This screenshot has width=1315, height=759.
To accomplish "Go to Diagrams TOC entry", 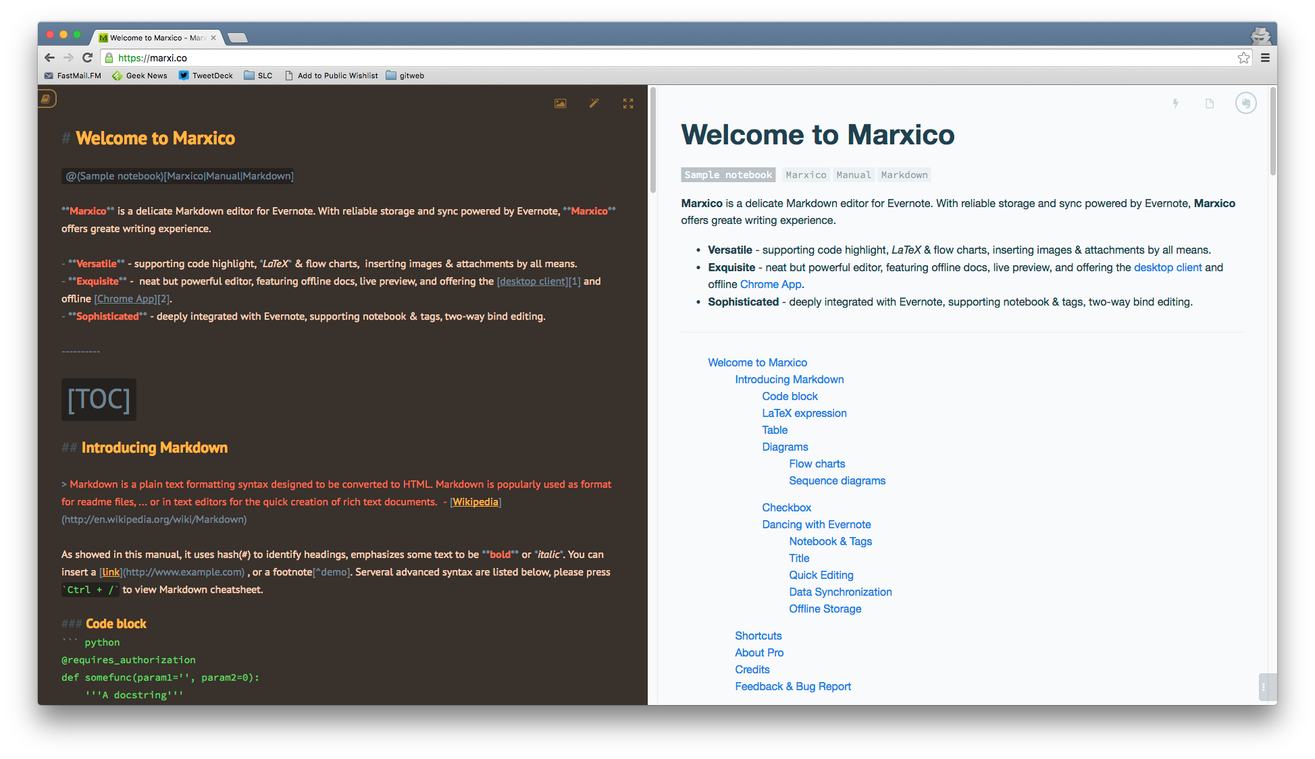I will pos(785,447).
